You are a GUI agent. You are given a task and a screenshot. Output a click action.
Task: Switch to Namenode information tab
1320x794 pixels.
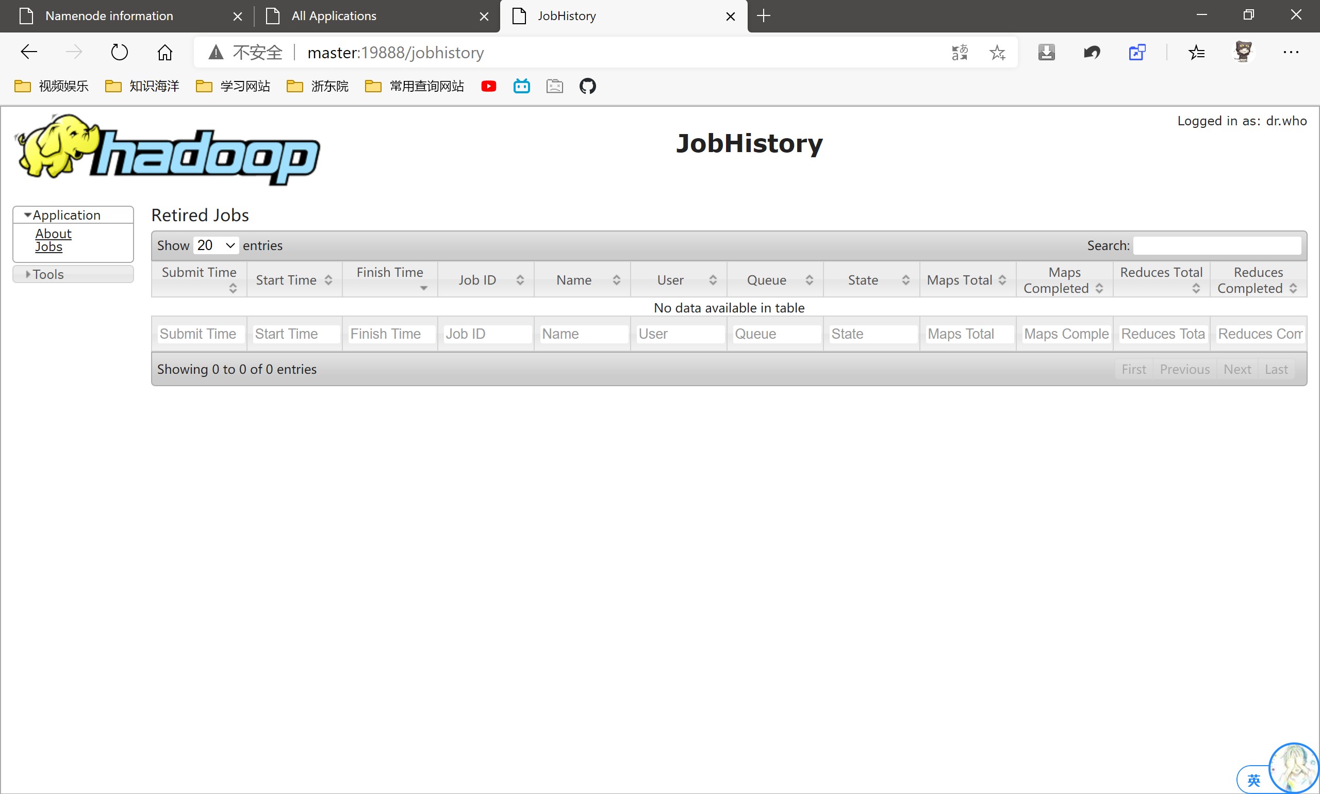tap(109, 16)
